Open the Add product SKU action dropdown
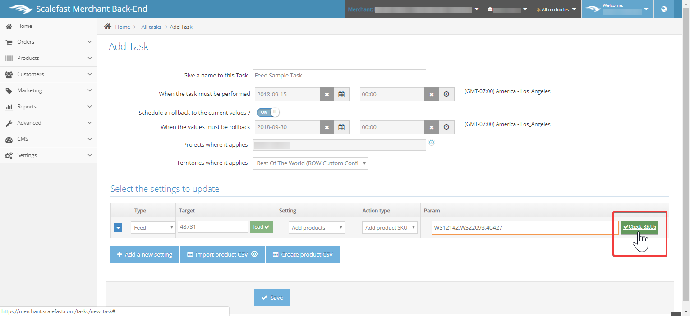The width and height of the screenshot is (690, 316). tap(390, 228)
